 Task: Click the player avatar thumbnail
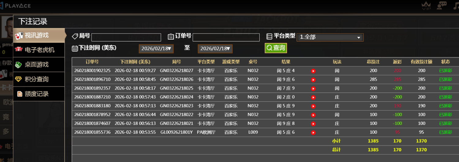(x=7, y=27)
